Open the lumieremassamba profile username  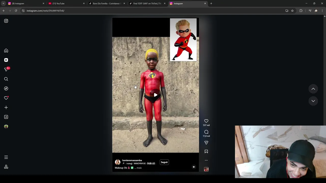(x=132, y=160)
